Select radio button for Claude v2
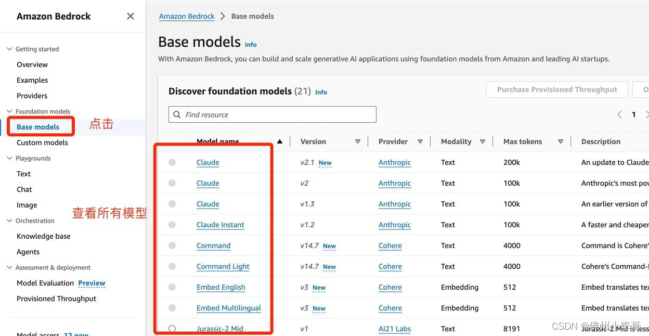 tap(172, 183)
